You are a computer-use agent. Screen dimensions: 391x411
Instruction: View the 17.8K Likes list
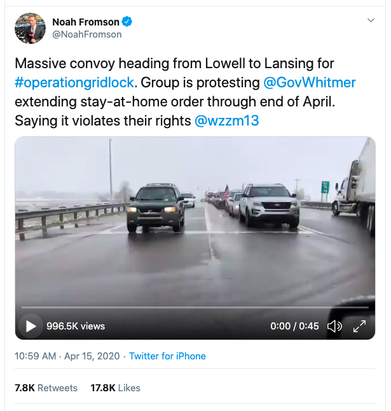coord(115,387)
